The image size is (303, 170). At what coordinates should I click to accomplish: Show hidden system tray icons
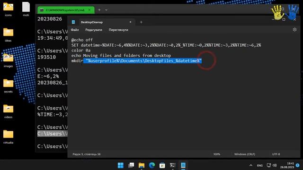click(x=251, y=165)
